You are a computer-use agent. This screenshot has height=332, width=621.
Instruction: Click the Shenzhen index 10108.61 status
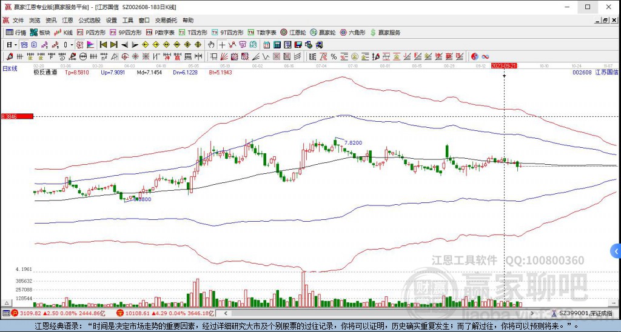click(x=166, y=313)
